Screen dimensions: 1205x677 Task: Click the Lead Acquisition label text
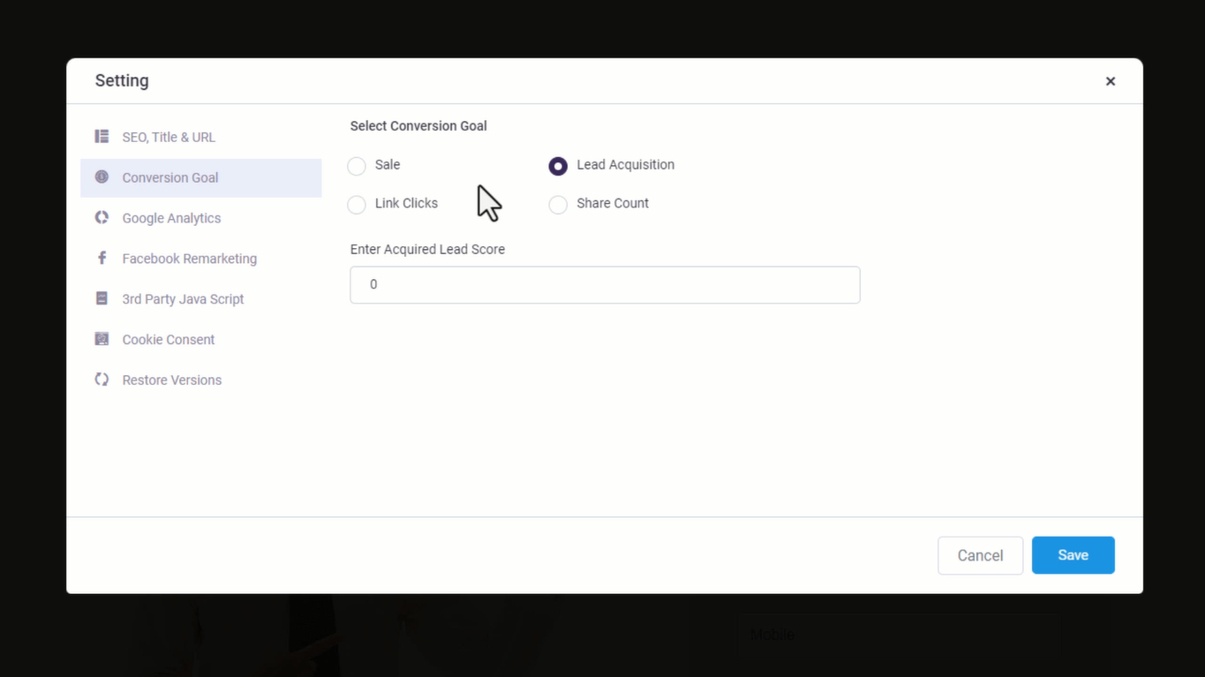[625, 165]
